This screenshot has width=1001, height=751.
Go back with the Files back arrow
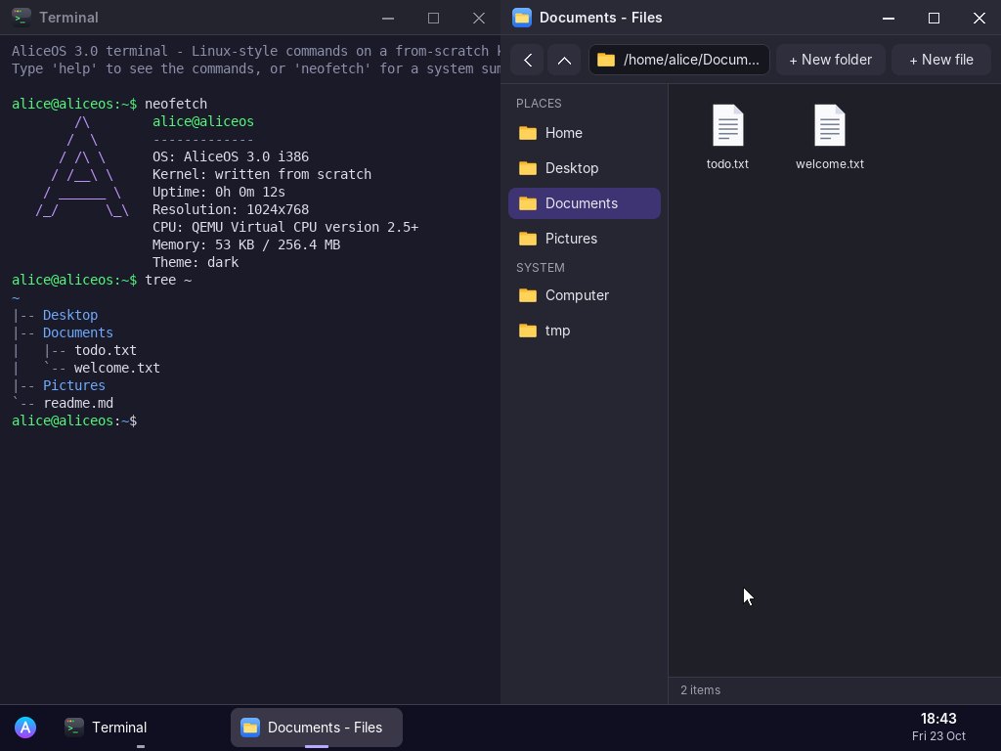click(527, 60)
